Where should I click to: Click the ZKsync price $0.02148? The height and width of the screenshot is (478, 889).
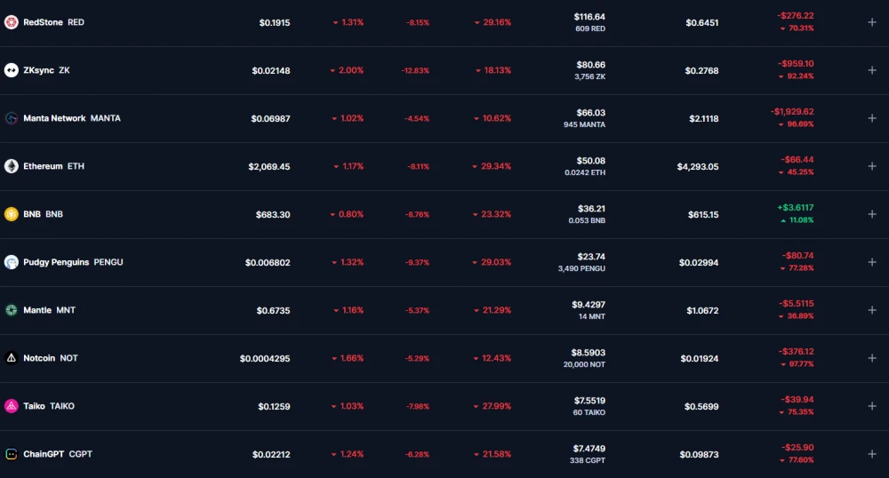click(270, 70)
